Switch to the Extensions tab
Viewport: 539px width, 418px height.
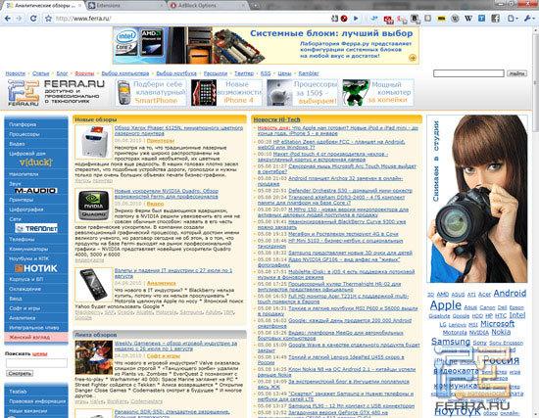(123, 6)
